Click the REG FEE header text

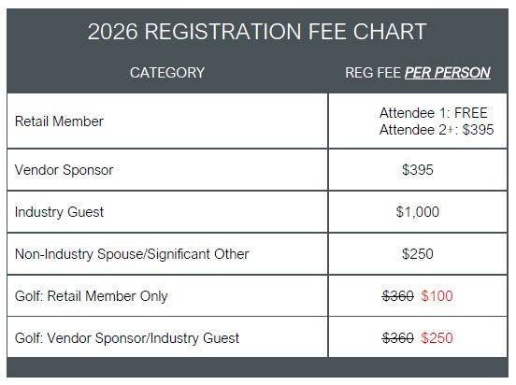(373, 73)
